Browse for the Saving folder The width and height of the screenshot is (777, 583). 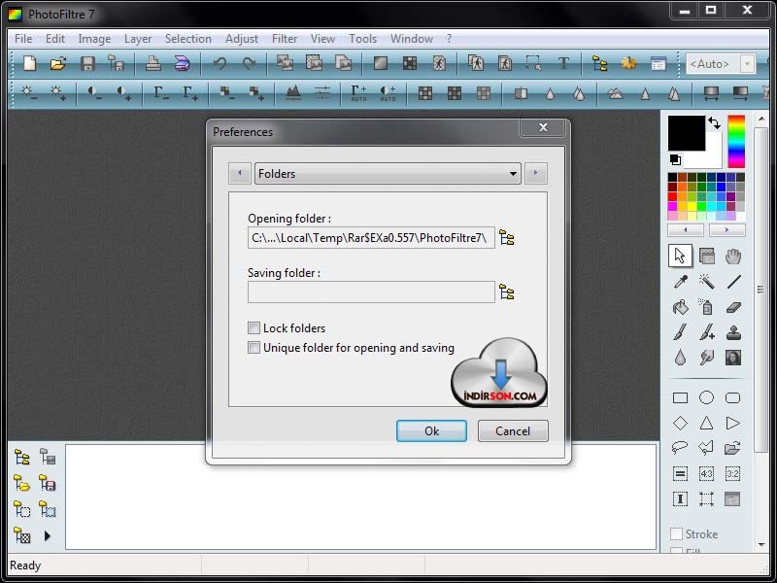[506, 292]
